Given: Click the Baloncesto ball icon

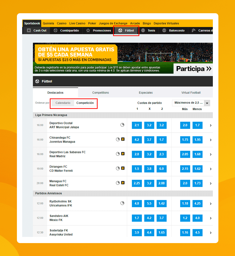Looking at the screenshot, I should click(x=164, y=30).
